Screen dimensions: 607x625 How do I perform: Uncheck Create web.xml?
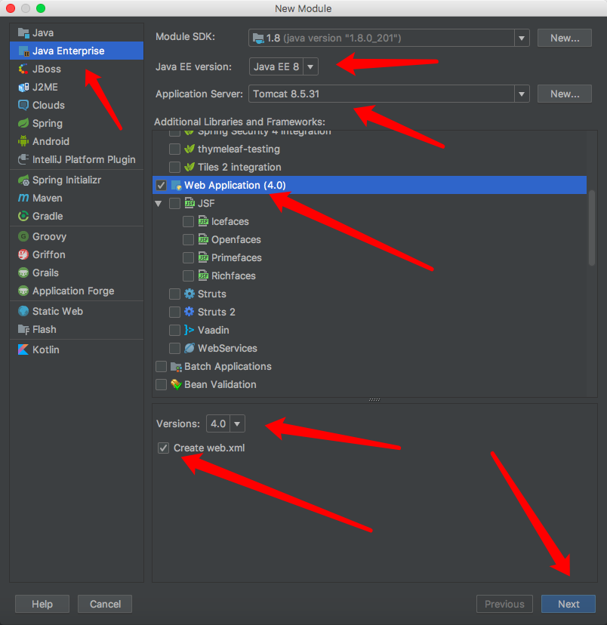(163, 448)
